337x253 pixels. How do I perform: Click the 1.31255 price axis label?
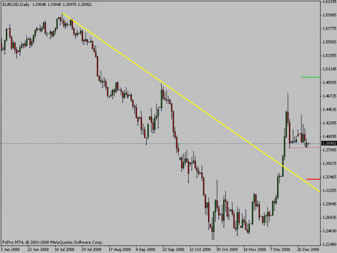[329, 190]
